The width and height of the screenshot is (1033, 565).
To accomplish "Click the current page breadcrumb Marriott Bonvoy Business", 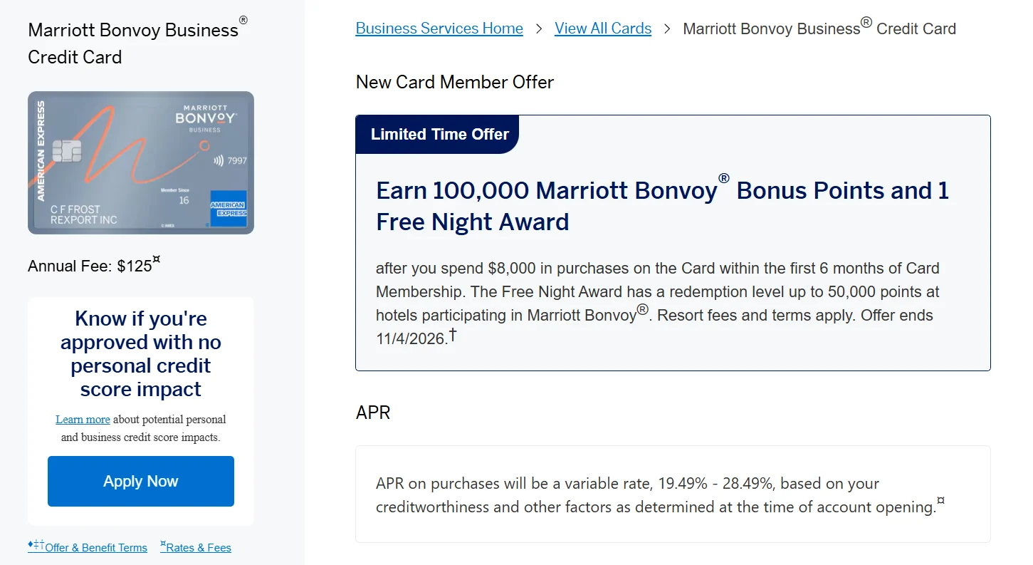I will coord(819,28).
